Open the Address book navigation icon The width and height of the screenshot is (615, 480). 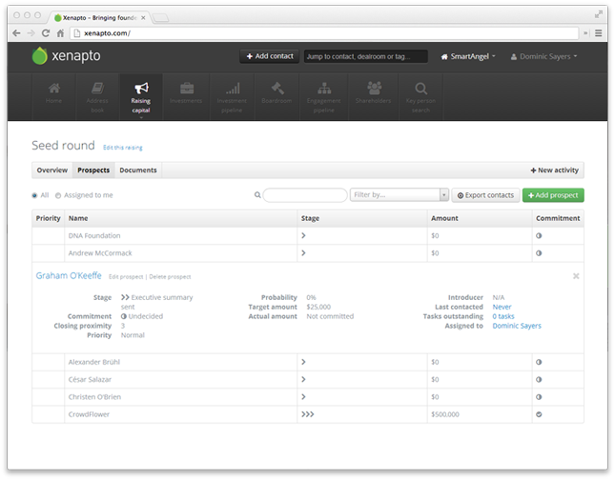point(97,89)
